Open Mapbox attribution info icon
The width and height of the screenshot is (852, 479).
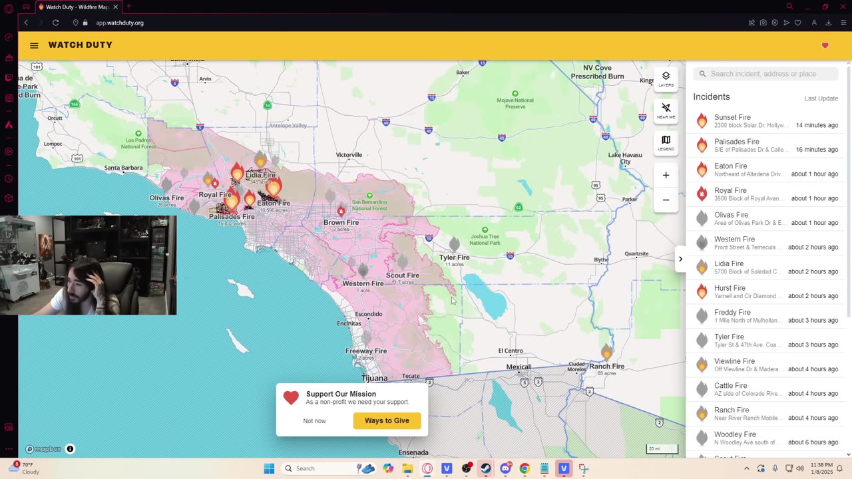coord(70,449)
